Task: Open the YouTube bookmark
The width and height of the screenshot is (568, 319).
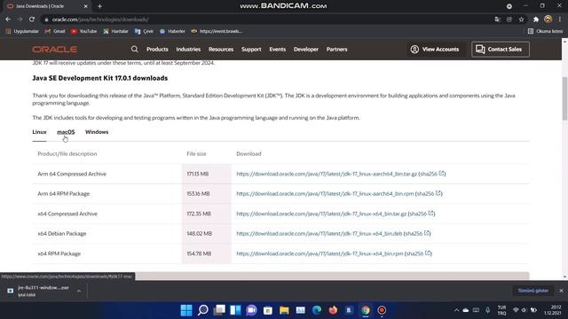Action: [x=84, y=32]
